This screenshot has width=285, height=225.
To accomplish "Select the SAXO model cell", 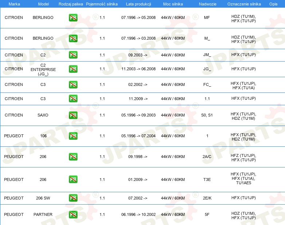I will tap(43, 115).
